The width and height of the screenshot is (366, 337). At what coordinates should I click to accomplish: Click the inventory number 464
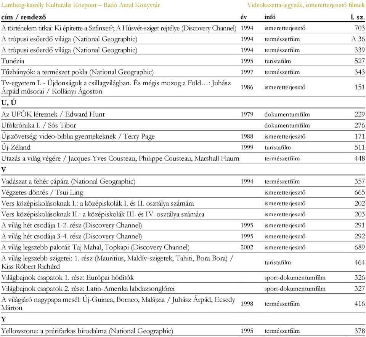360,262
